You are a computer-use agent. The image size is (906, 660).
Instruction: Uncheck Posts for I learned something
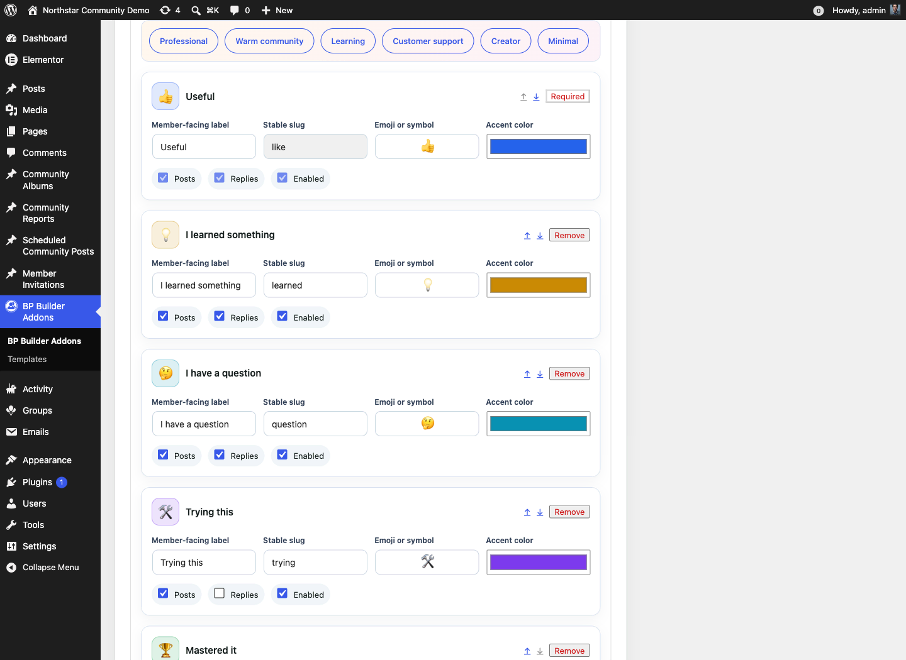point(163,316)
